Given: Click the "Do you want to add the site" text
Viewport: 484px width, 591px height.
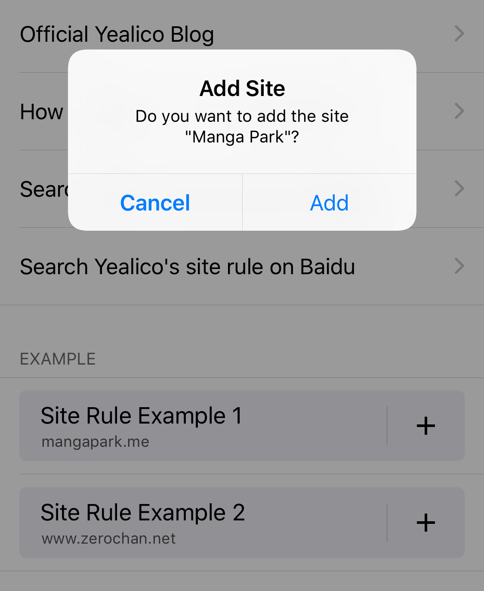Looking at the screenshot, I should [242, 116].
